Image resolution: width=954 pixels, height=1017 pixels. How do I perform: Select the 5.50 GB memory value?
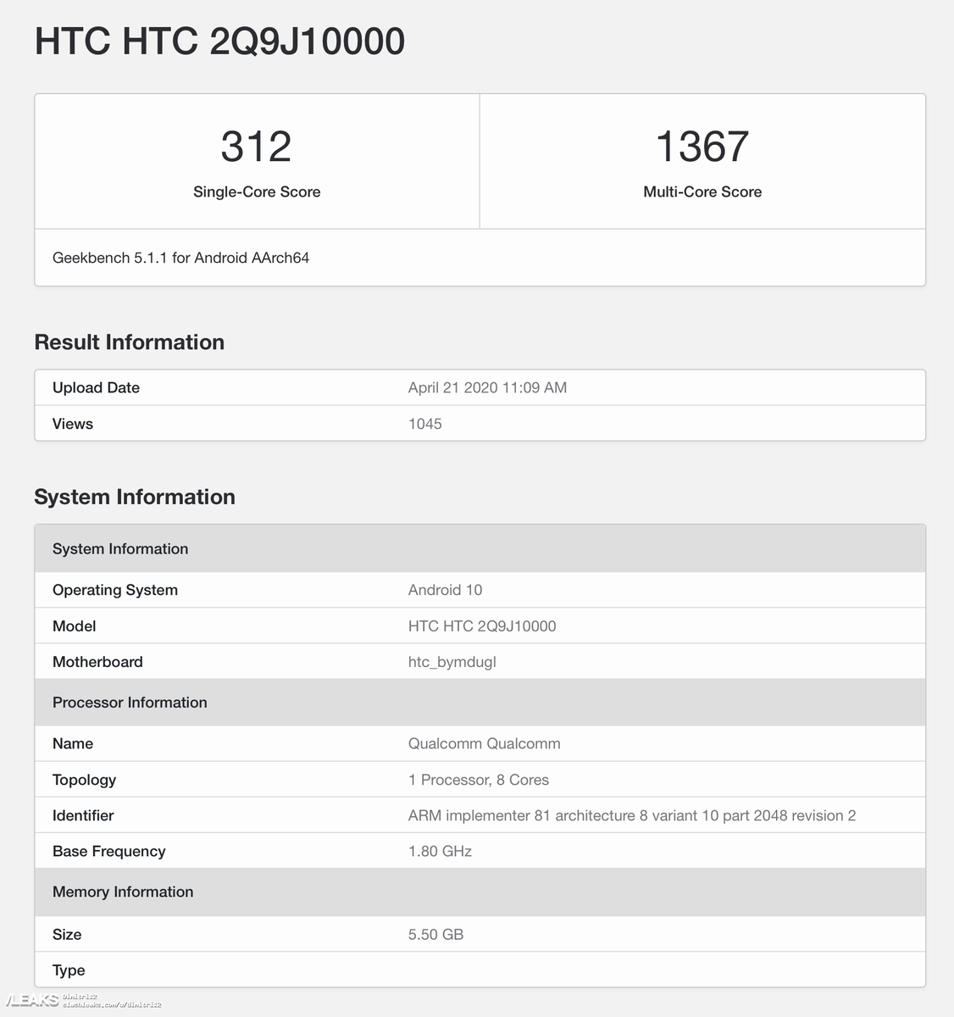[x=435, y=935]
